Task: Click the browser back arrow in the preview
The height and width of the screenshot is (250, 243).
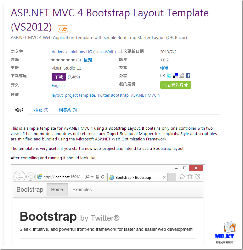Action: point(20,177)
